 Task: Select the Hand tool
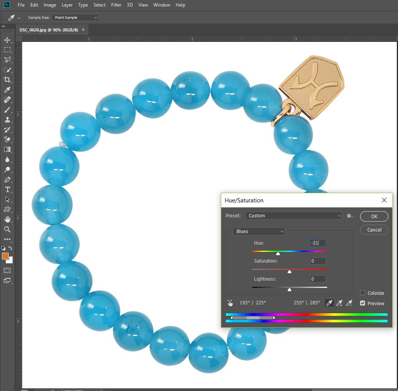click(7, 219)
